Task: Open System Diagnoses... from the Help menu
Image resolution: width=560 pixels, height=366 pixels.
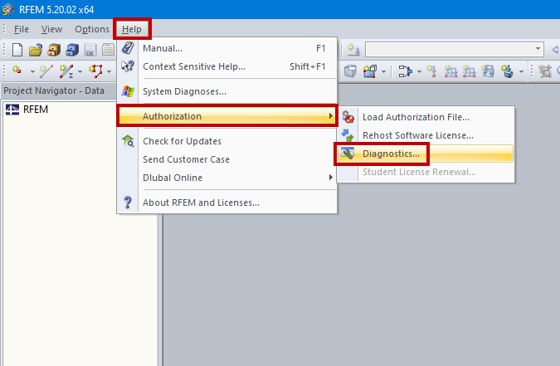Action: (x=227, y=91)
